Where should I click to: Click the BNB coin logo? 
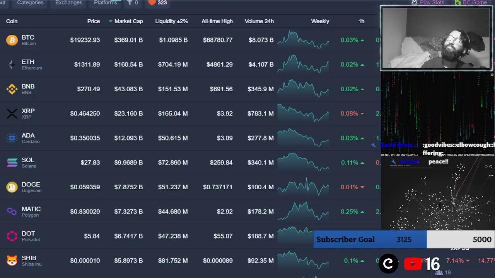point(12,89)
